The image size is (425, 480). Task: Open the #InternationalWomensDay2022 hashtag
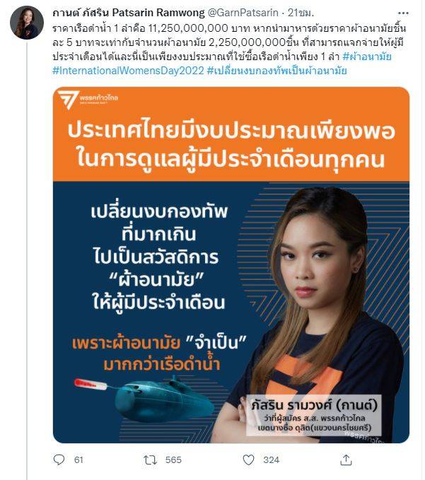click(x=128, y=71)
